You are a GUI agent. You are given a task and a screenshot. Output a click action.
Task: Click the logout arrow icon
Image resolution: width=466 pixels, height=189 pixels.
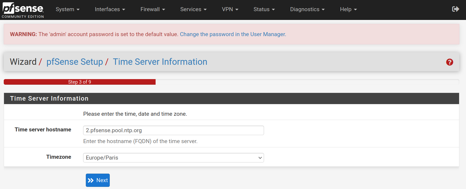point(456,9)
